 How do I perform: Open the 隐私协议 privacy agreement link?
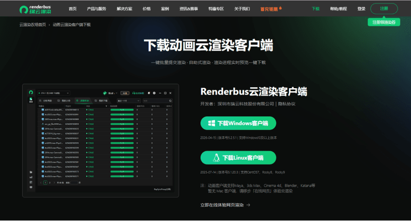point(286,104)
